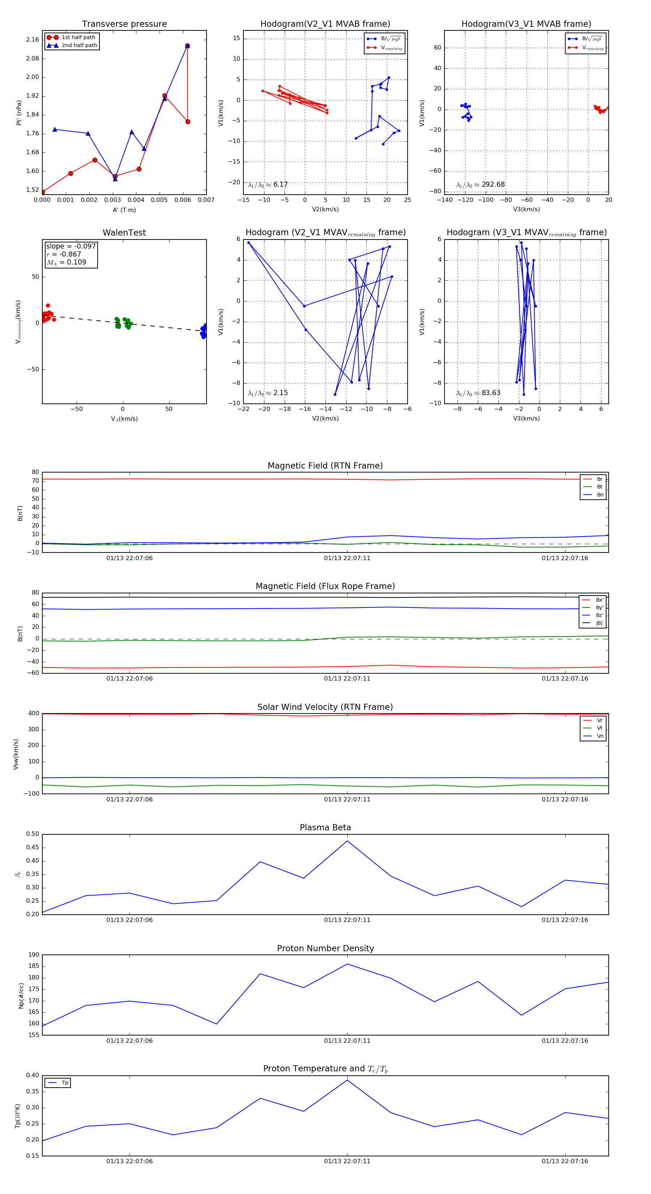Click 'Hodogram (V3_V1 MVAV remaining frame)' title

(526, 233)
